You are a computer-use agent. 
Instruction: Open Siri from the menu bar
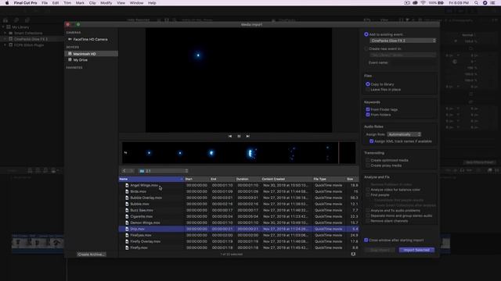485,3
